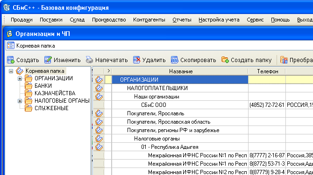Viewport: 313px width, 175px height.
Task: Open the Производство menu
Action: pyautogui.click(x=109, y=20)
